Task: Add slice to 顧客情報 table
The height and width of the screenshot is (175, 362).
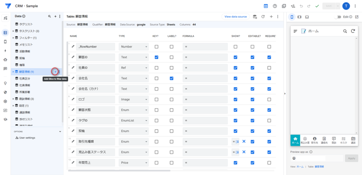Action: (55, 72)
